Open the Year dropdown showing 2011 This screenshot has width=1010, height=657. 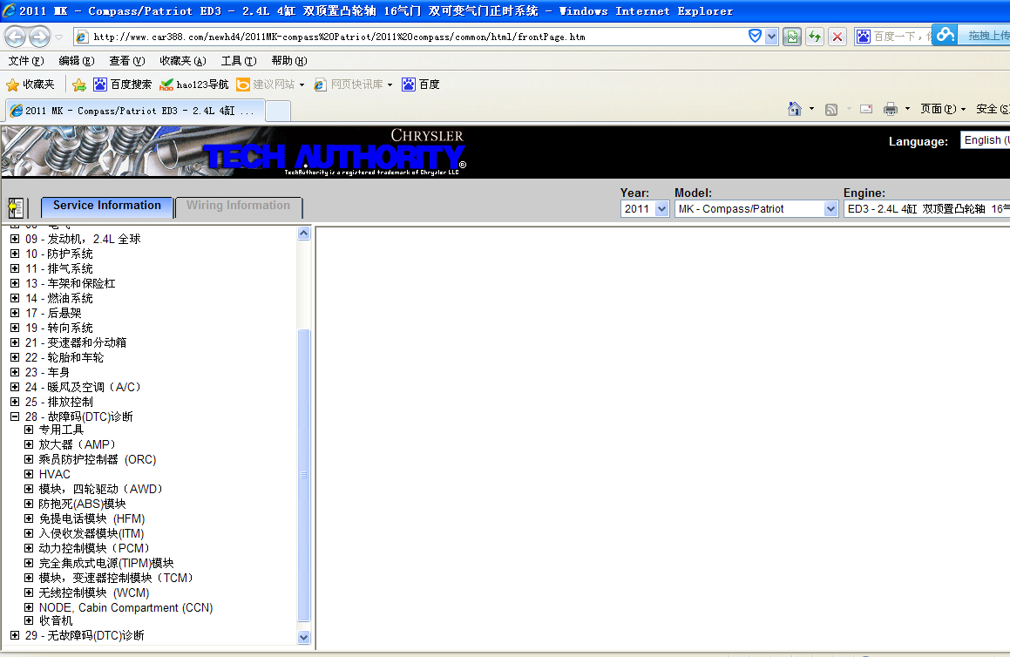[x=645, y=209]
